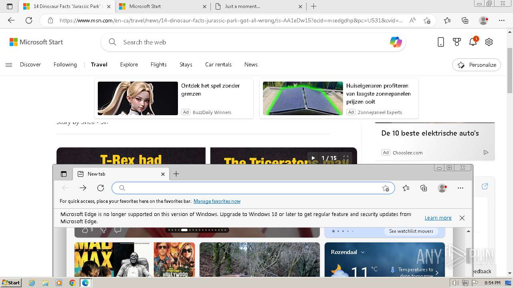Click the carousel pagination dots
This screenshot has width=513, height=288.
coord(197,230)
